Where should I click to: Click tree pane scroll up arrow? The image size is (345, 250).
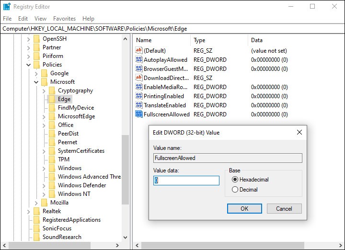[x=125, y=39]
